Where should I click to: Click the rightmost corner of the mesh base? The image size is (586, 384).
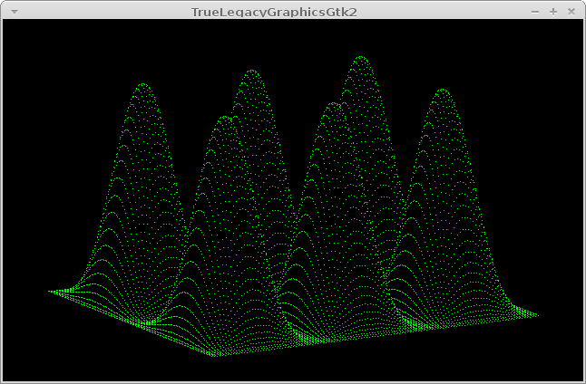536,315
